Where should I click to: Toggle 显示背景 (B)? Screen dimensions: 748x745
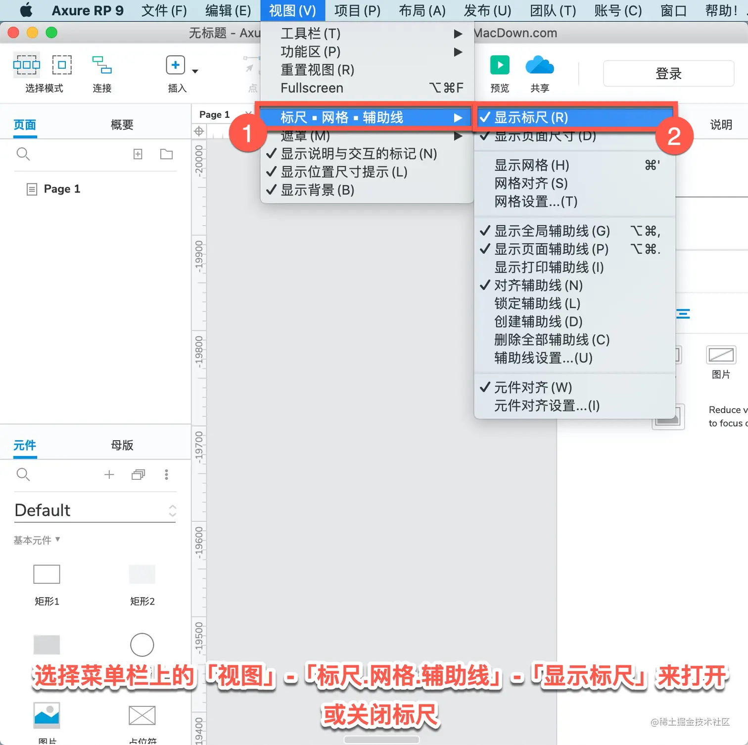[367, 190]
